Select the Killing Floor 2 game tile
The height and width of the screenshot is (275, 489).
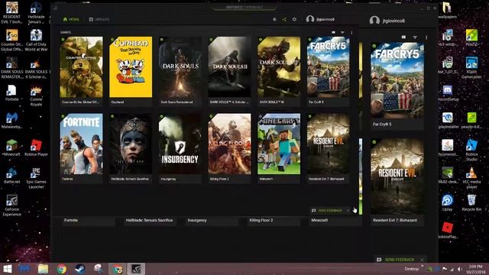(229, 148)
